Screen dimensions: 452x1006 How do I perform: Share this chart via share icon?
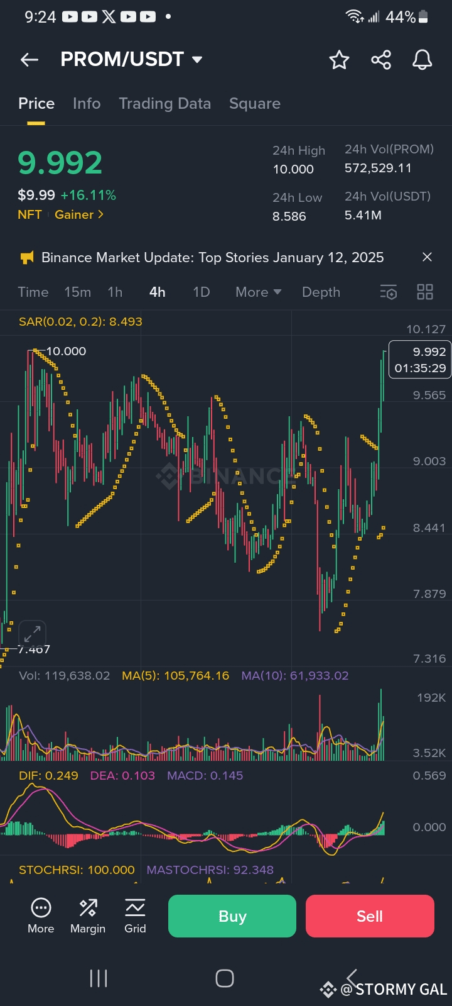381,60
